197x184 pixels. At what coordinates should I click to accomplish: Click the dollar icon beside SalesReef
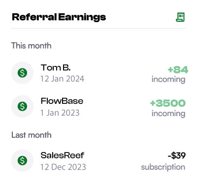click(x=22, y=160)
